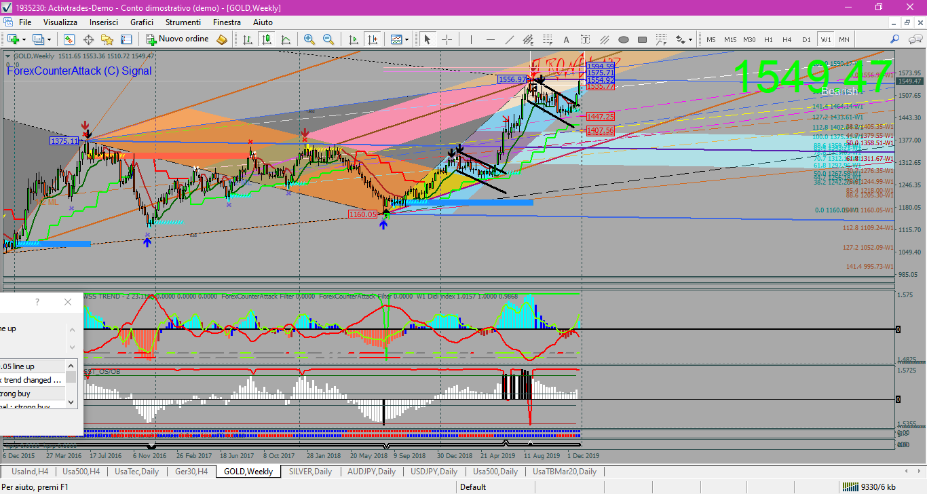Set chart period to H4
Screen dimensions: 927x494
click(787, 39)
